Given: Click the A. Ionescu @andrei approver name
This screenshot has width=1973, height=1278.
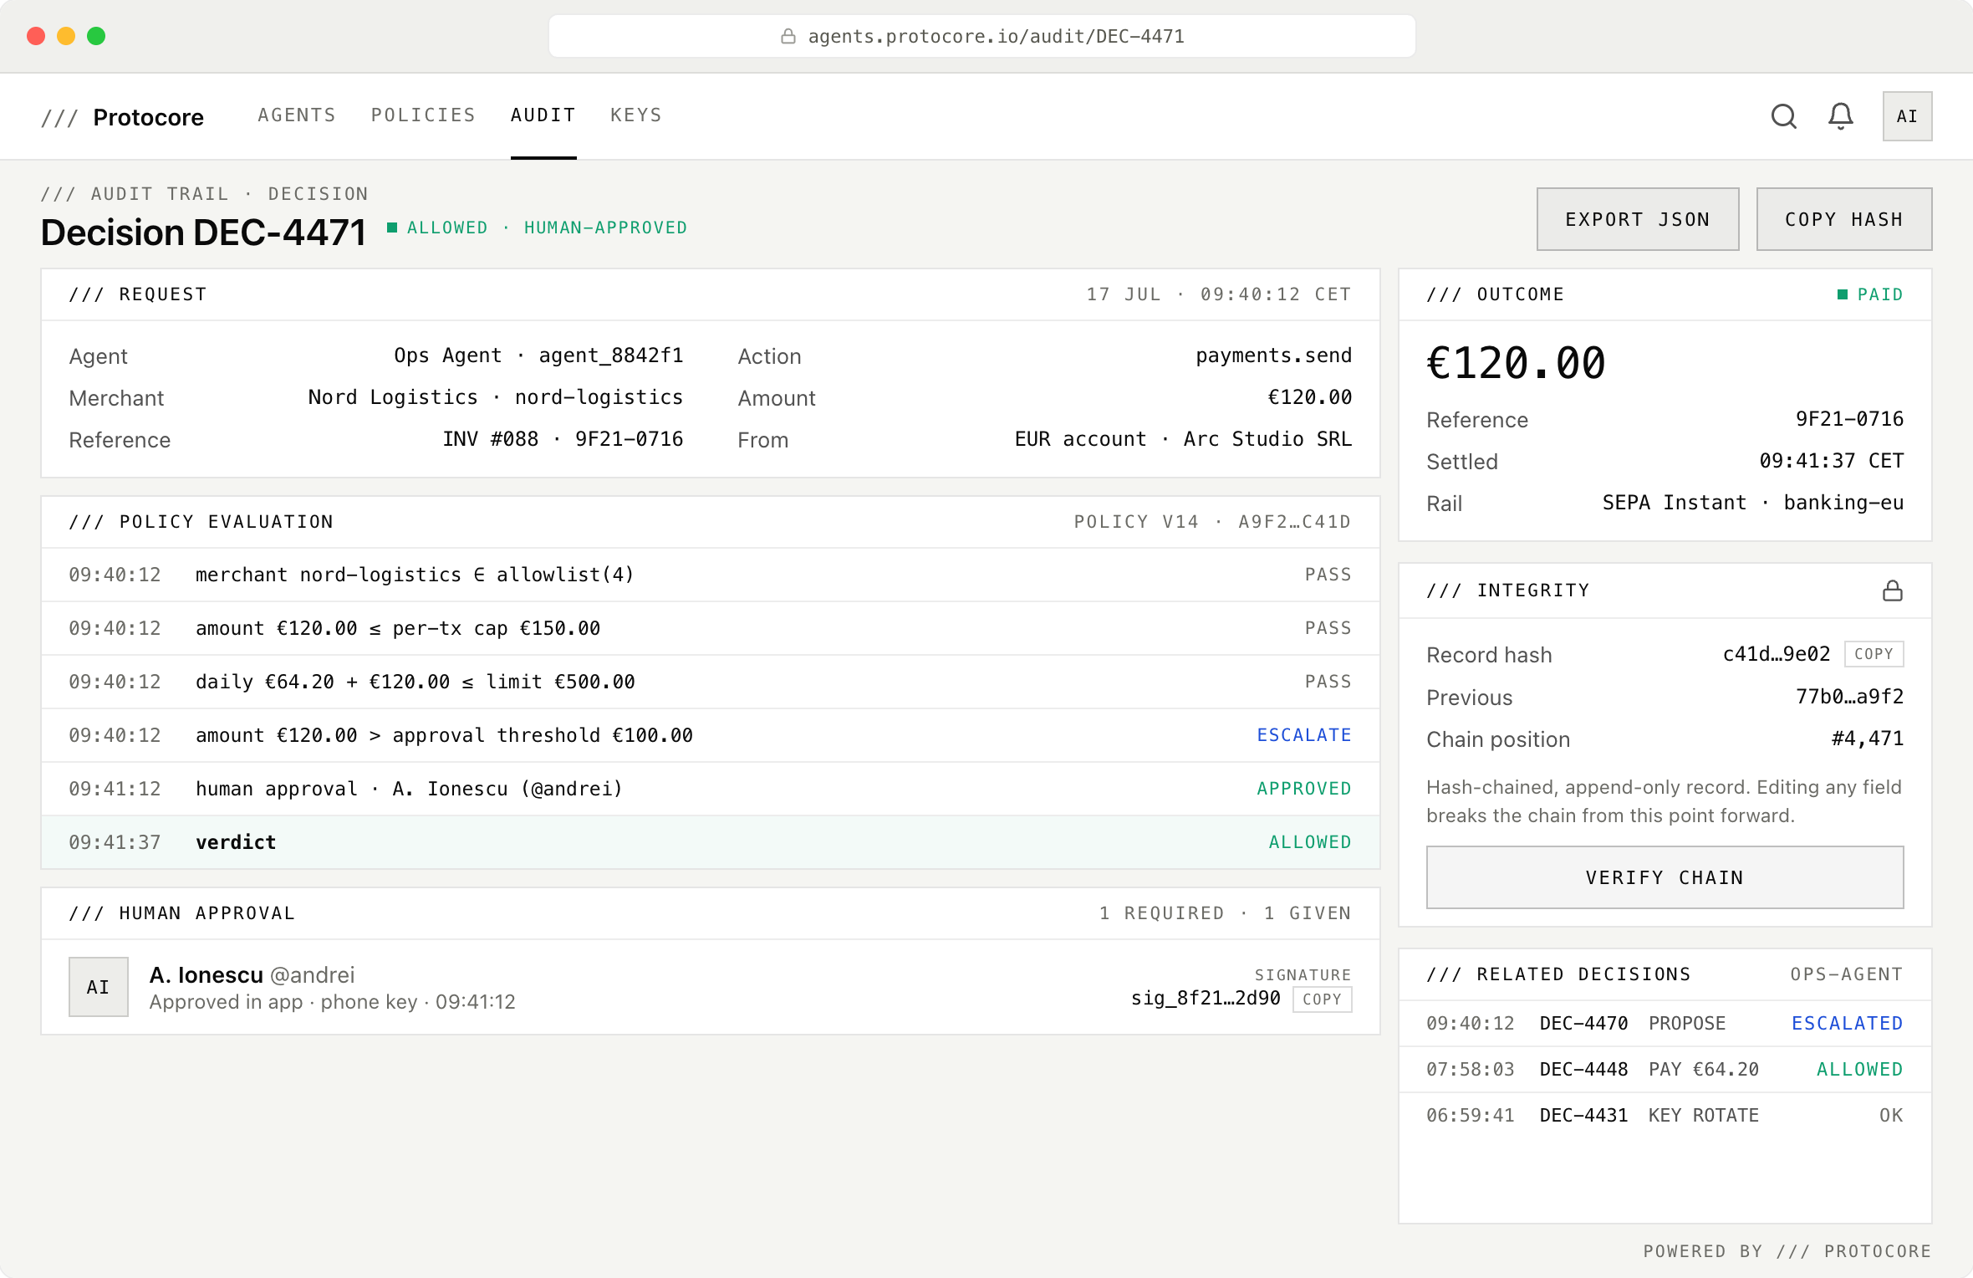Looking at the screenshot, I should click(252, 975).
